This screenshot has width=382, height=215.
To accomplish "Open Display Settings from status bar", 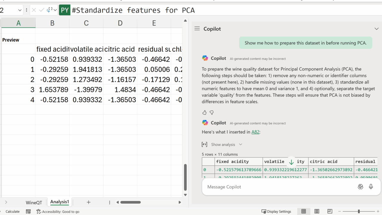I will (276, 211).
